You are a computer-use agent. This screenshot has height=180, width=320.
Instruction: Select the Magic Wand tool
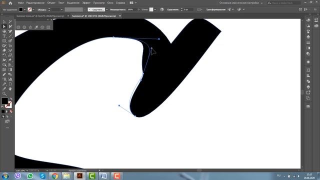click(10, 21)
